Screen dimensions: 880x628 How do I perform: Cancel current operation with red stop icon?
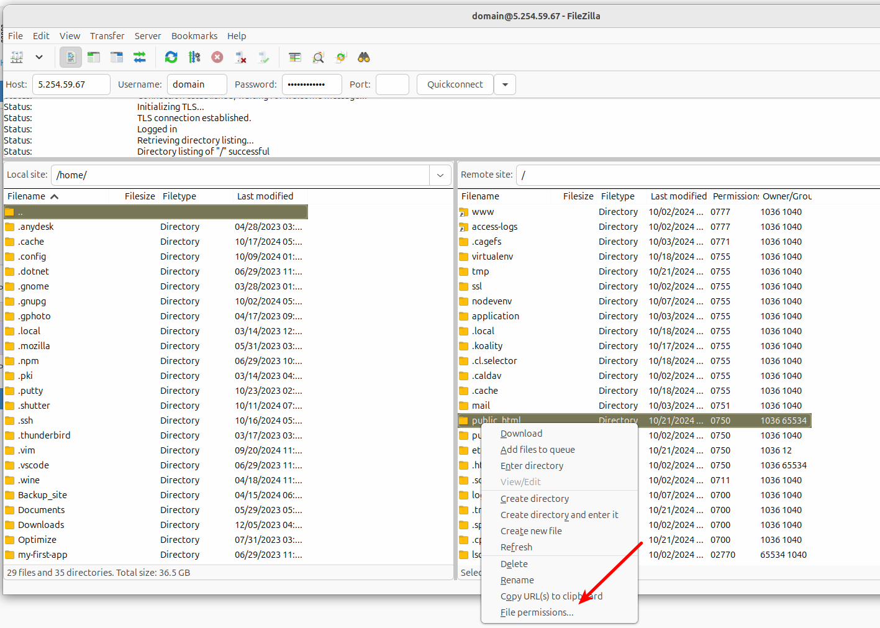(x=217, y=57)
